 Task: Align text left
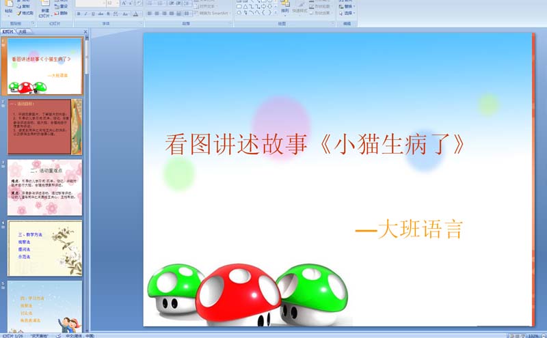click(149, 13)
